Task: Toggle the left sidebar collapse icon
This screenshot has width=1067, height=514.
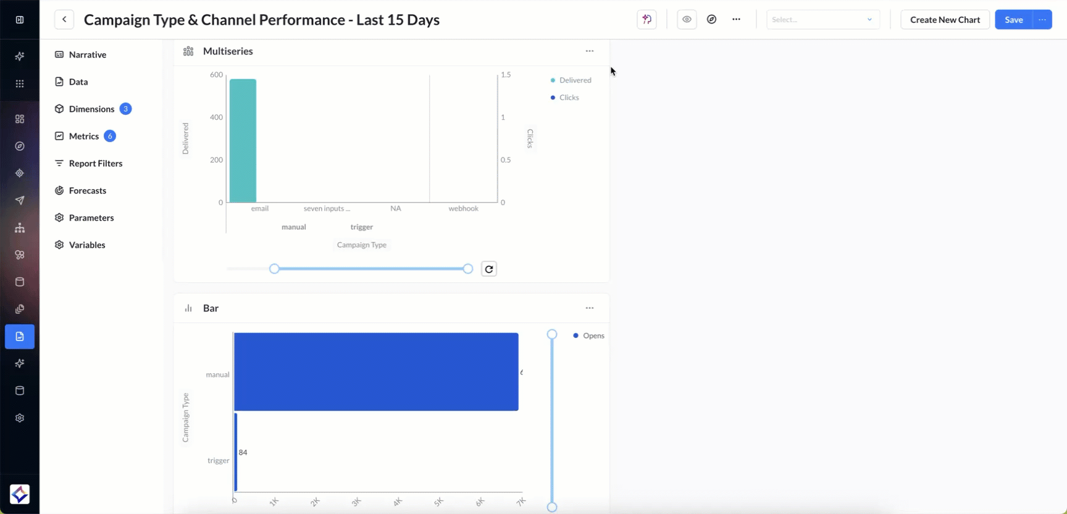Action: coord(20,20)
